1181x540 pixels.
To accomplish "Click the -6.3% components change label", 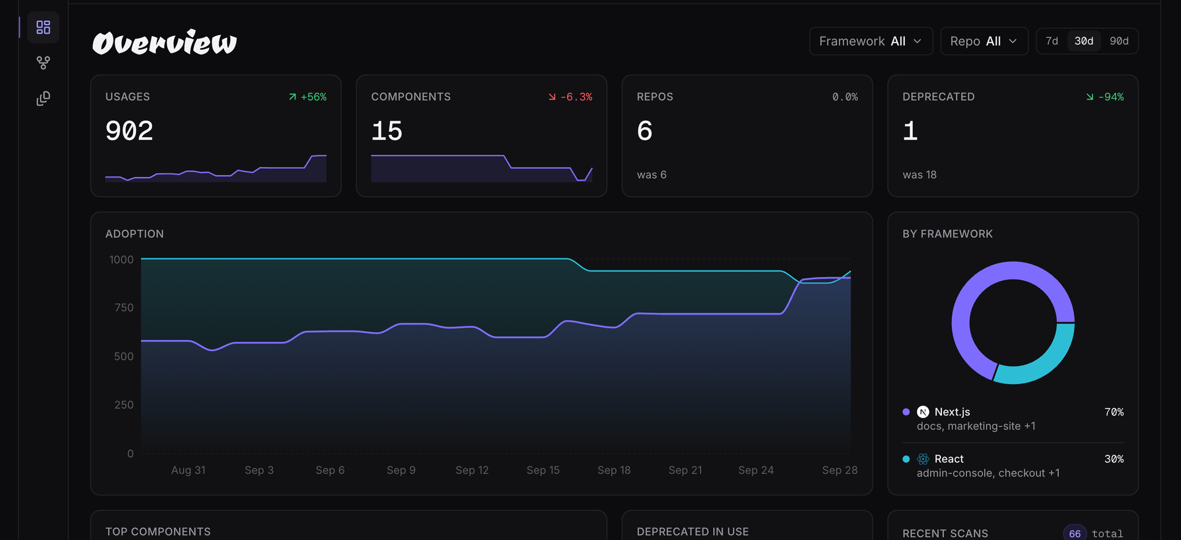I will (x=576, y=96).
